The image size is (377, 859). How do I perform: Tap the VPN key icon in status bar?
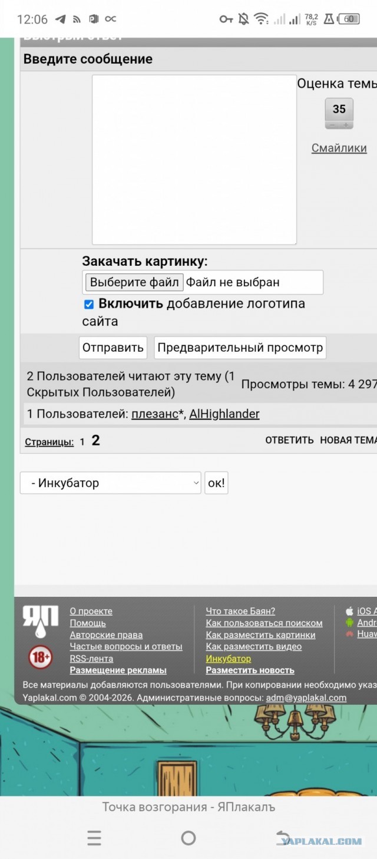226,19
